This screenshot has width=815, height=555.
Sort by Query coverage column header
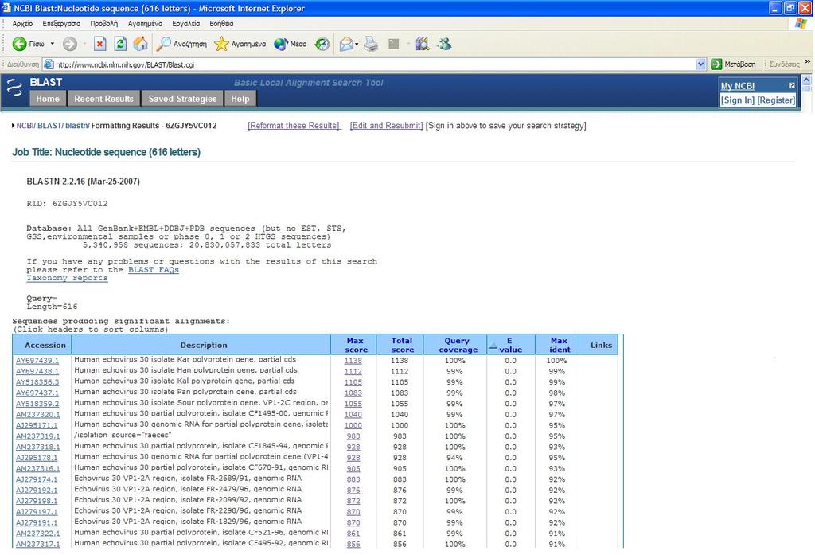click(x=458, y=345)
